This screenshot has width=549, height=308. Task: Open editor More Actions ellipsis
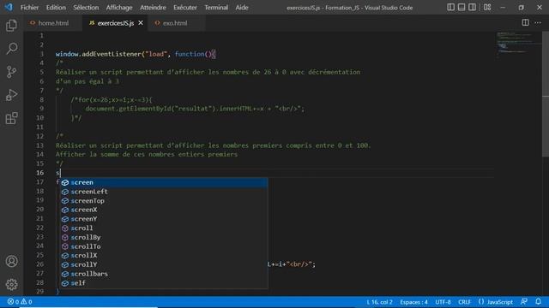tap(538, 23)
